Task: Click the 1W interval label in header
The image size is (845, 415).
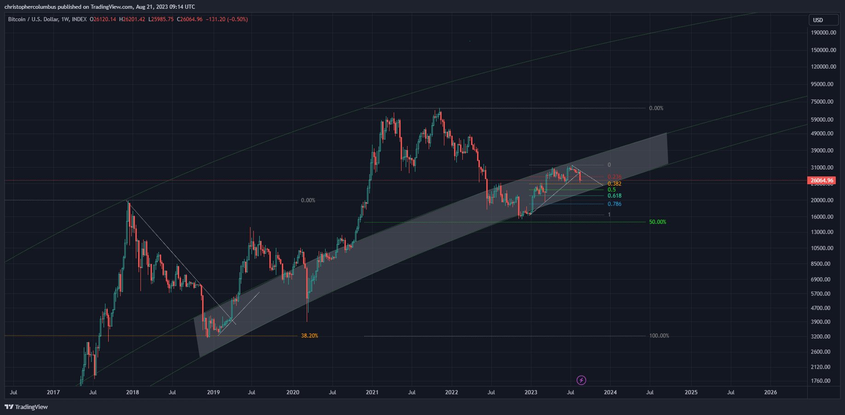Action: point(65,19)
